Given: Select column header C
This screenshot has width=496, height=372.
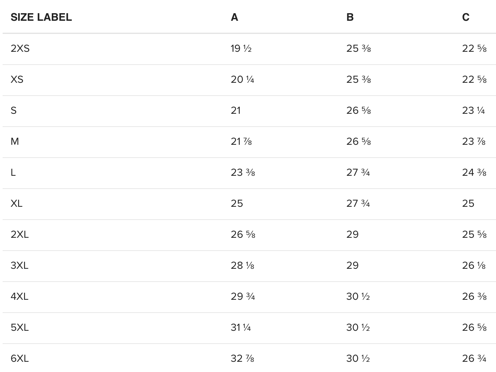Looking at the screenshot, I should tap(466, 17).
